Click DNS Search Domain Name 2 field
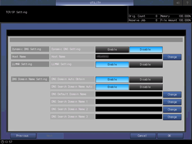The image size is (192, 144). click(x=129, y=109)
